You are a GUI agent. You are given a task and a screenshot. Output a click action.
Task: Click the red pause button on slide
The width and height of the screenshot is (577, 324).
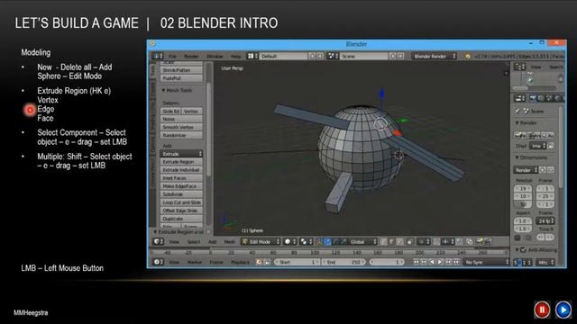click(x=542, y=310)
